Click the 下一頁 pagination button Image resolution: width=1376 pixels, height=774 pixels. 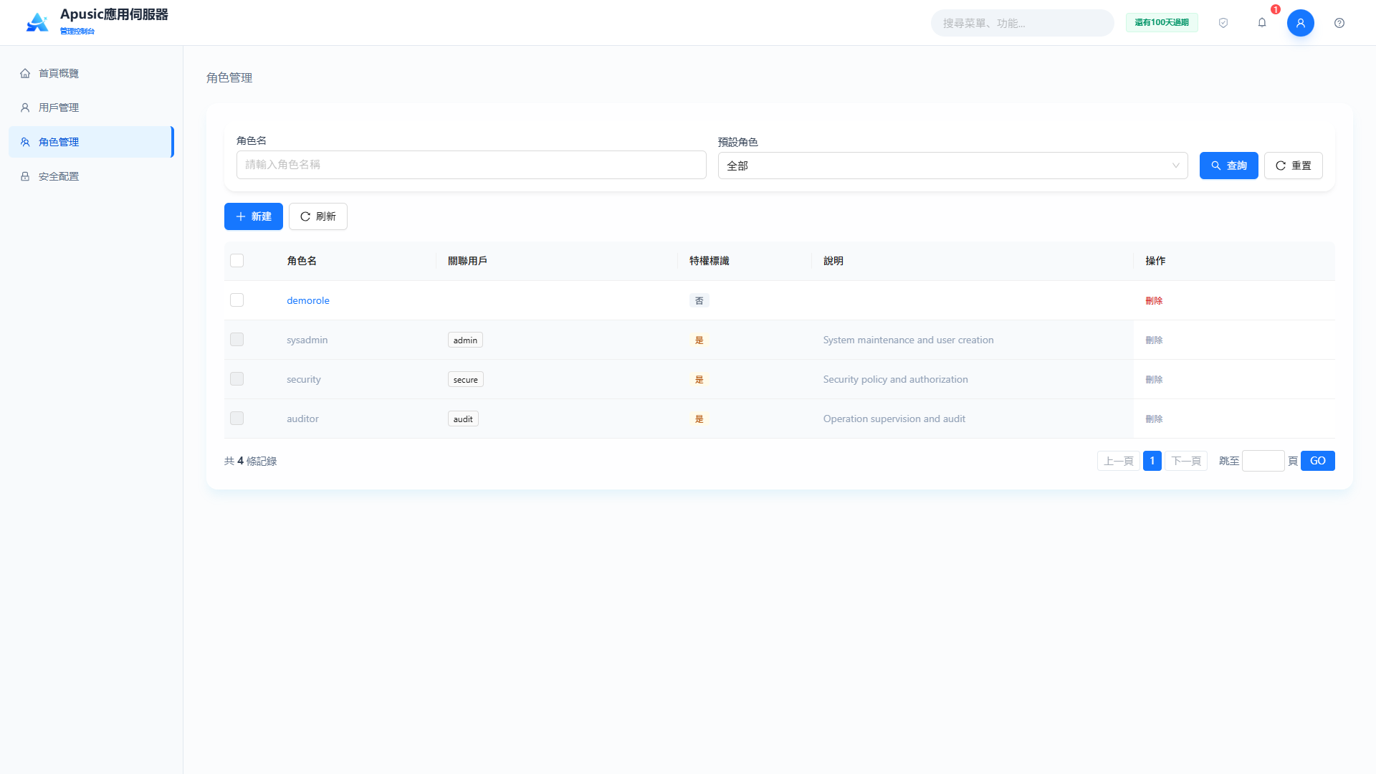(1186, 461)
